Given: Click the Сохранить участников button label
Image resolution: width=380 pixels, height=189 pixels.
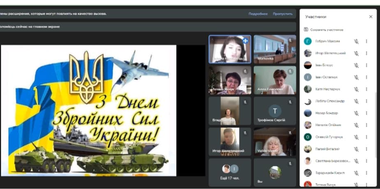Looking at the screenshot, I should tap(327, 30).
